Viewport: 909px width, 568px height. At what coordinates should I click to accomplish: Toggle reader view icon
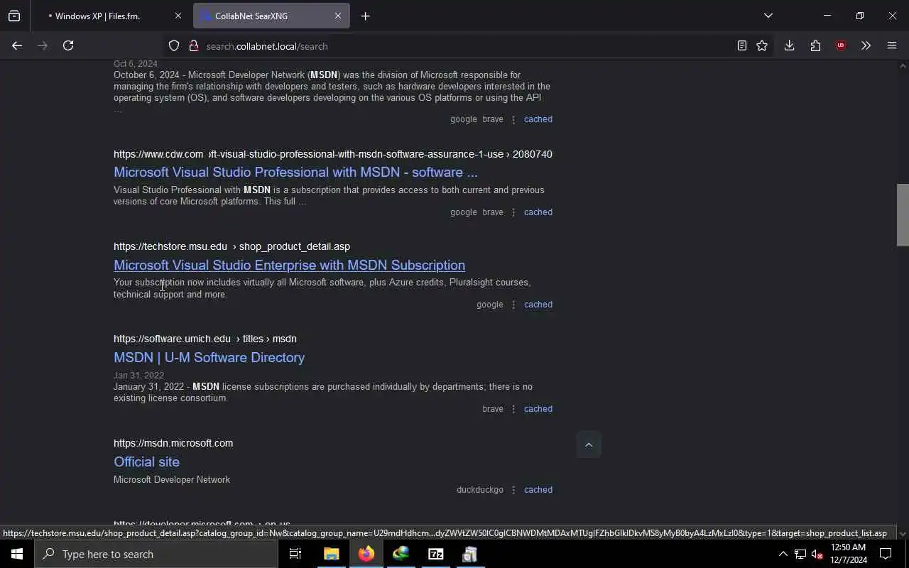[x=741, y=45]
